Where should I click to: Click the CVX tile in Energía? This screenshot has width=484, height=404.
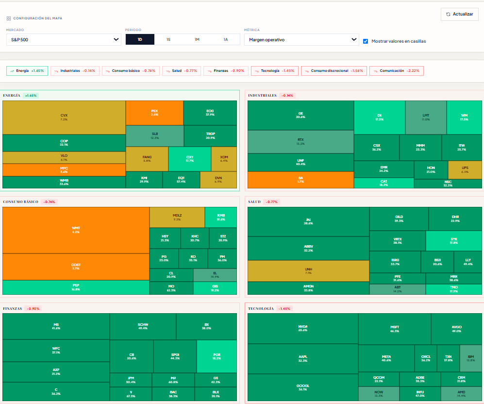64,118
